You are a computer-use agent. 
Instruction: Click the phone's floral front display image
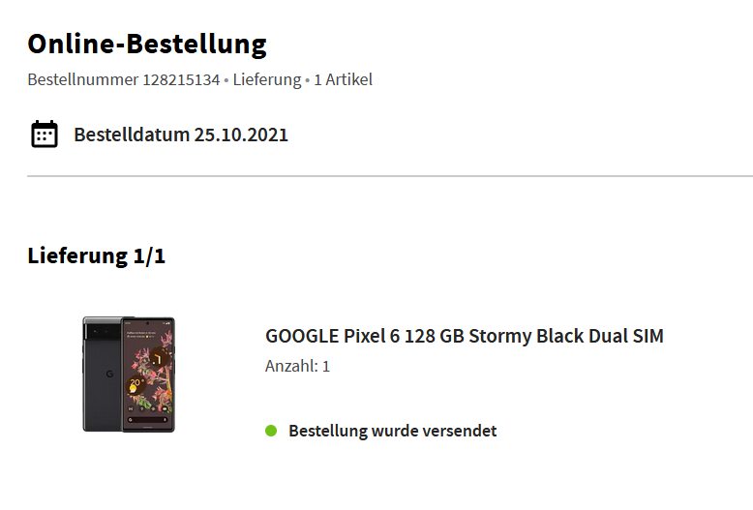click(148, 375)
